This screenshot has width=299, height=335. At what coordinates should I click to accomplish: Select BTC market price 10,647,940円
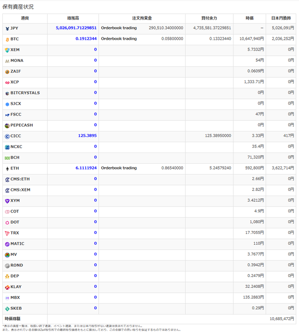click(252, 39)
